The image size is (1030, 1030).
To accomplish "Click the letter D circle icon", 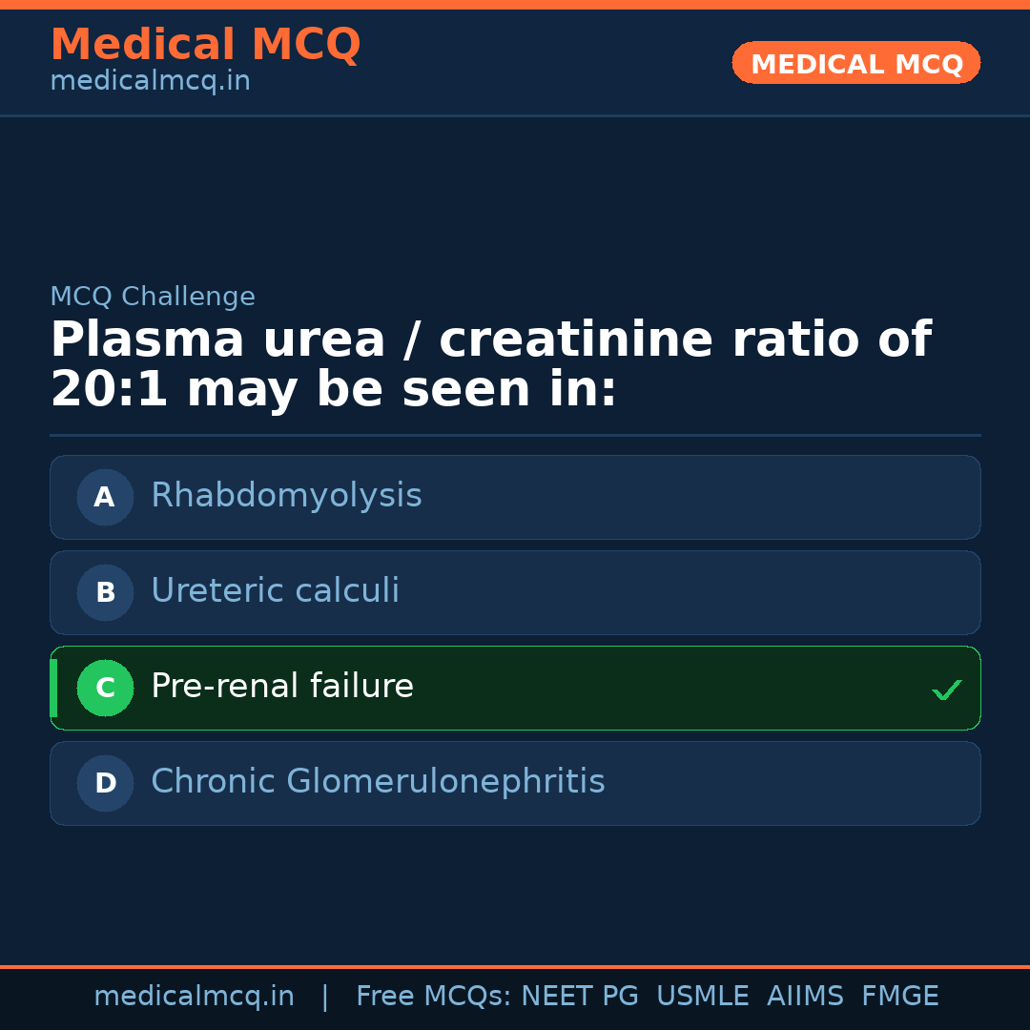I will [x=105, y=783].
